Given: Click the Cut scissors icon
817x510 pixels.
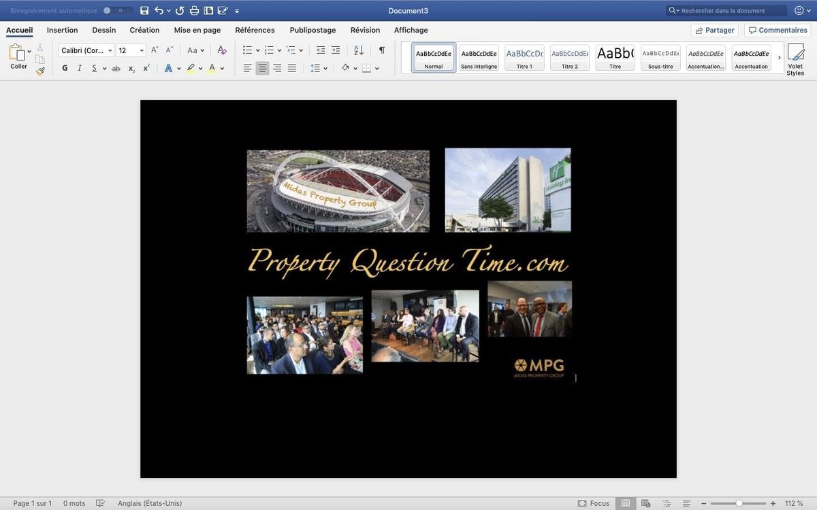Looking at the screenshot, I should point(40,48).
